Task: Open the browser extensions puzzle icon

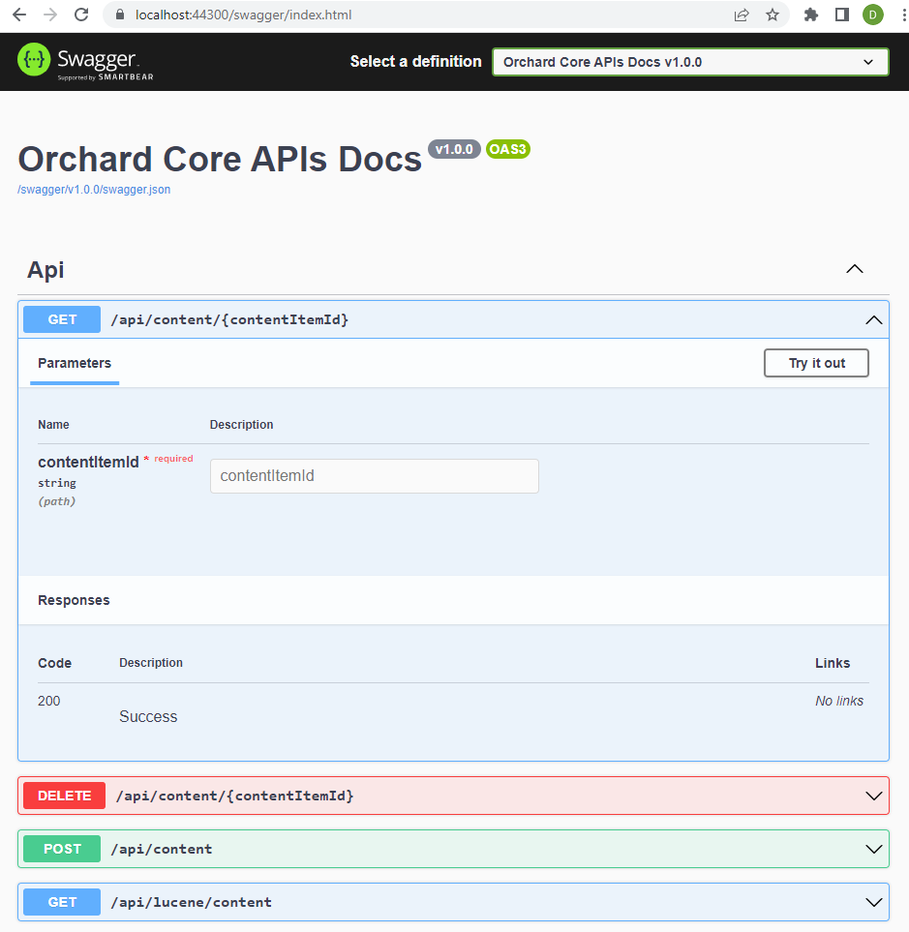Action: click(x=811, y=15)
